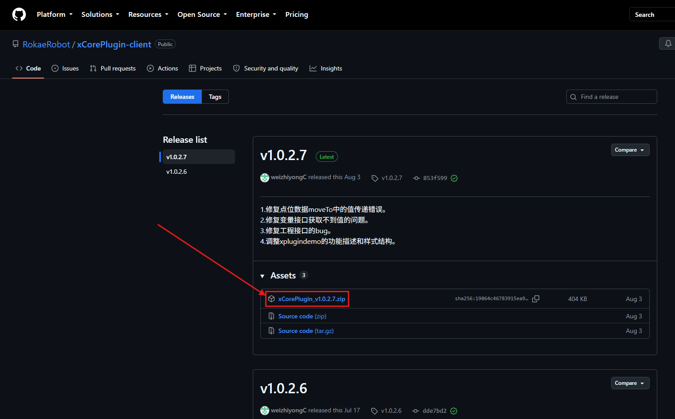Viewport: 675px width, 419px height.
Task: Open the notifications bell icon
Action: coord(668,43)
